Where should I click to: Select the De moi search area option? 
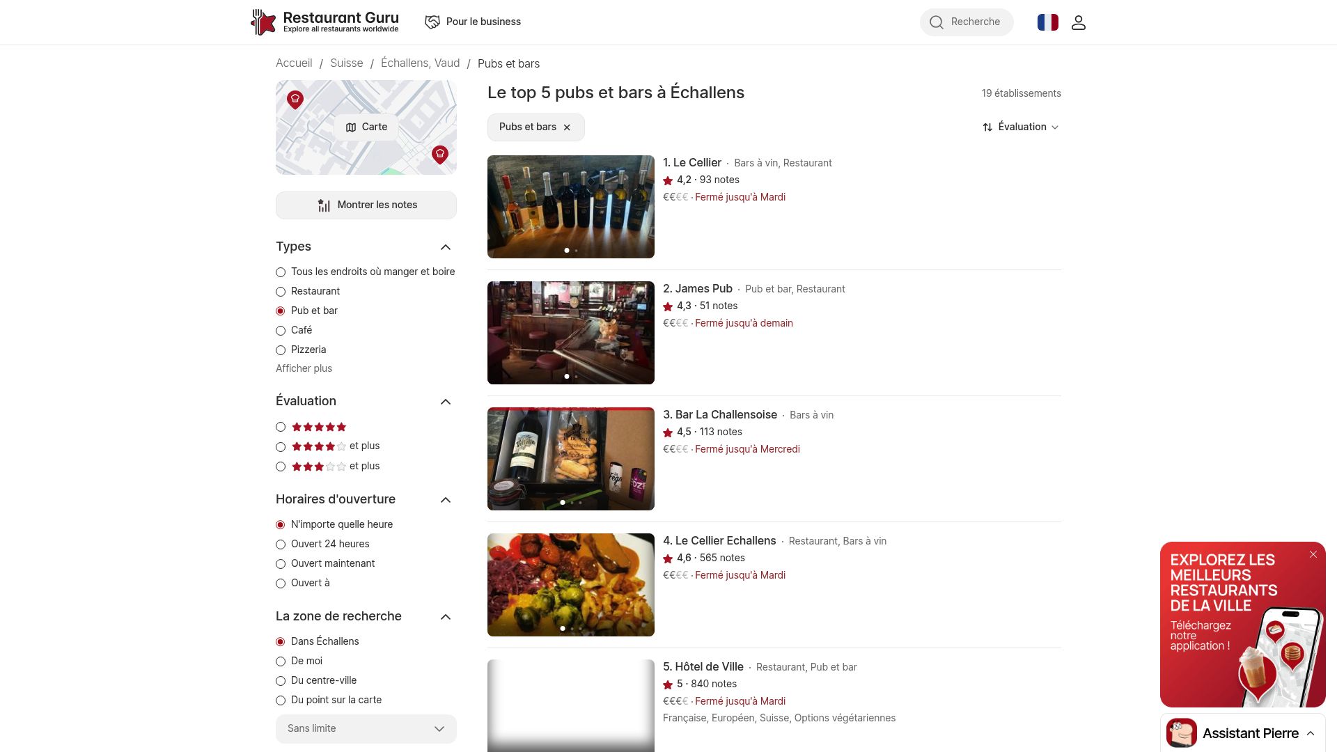[281, 661]
